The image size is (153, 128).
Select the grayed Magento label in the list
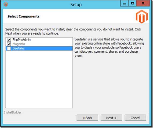click(x=19, y=44)
